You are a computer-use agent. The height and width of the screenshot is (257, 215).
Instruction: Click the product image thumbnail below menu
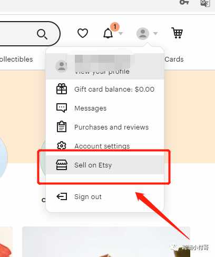tap(106, 242)
